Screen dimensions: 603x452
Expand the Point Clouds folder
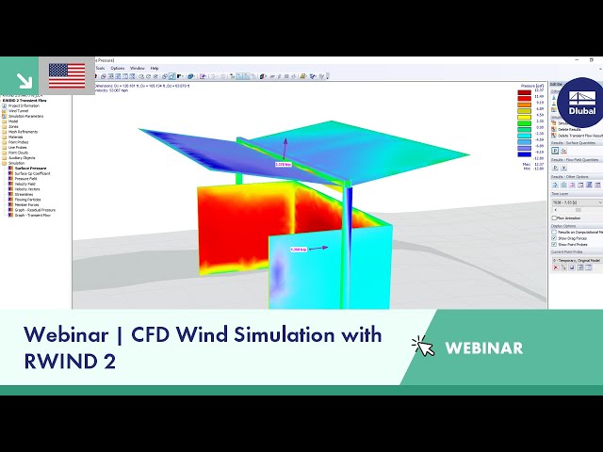coord(4,153)
